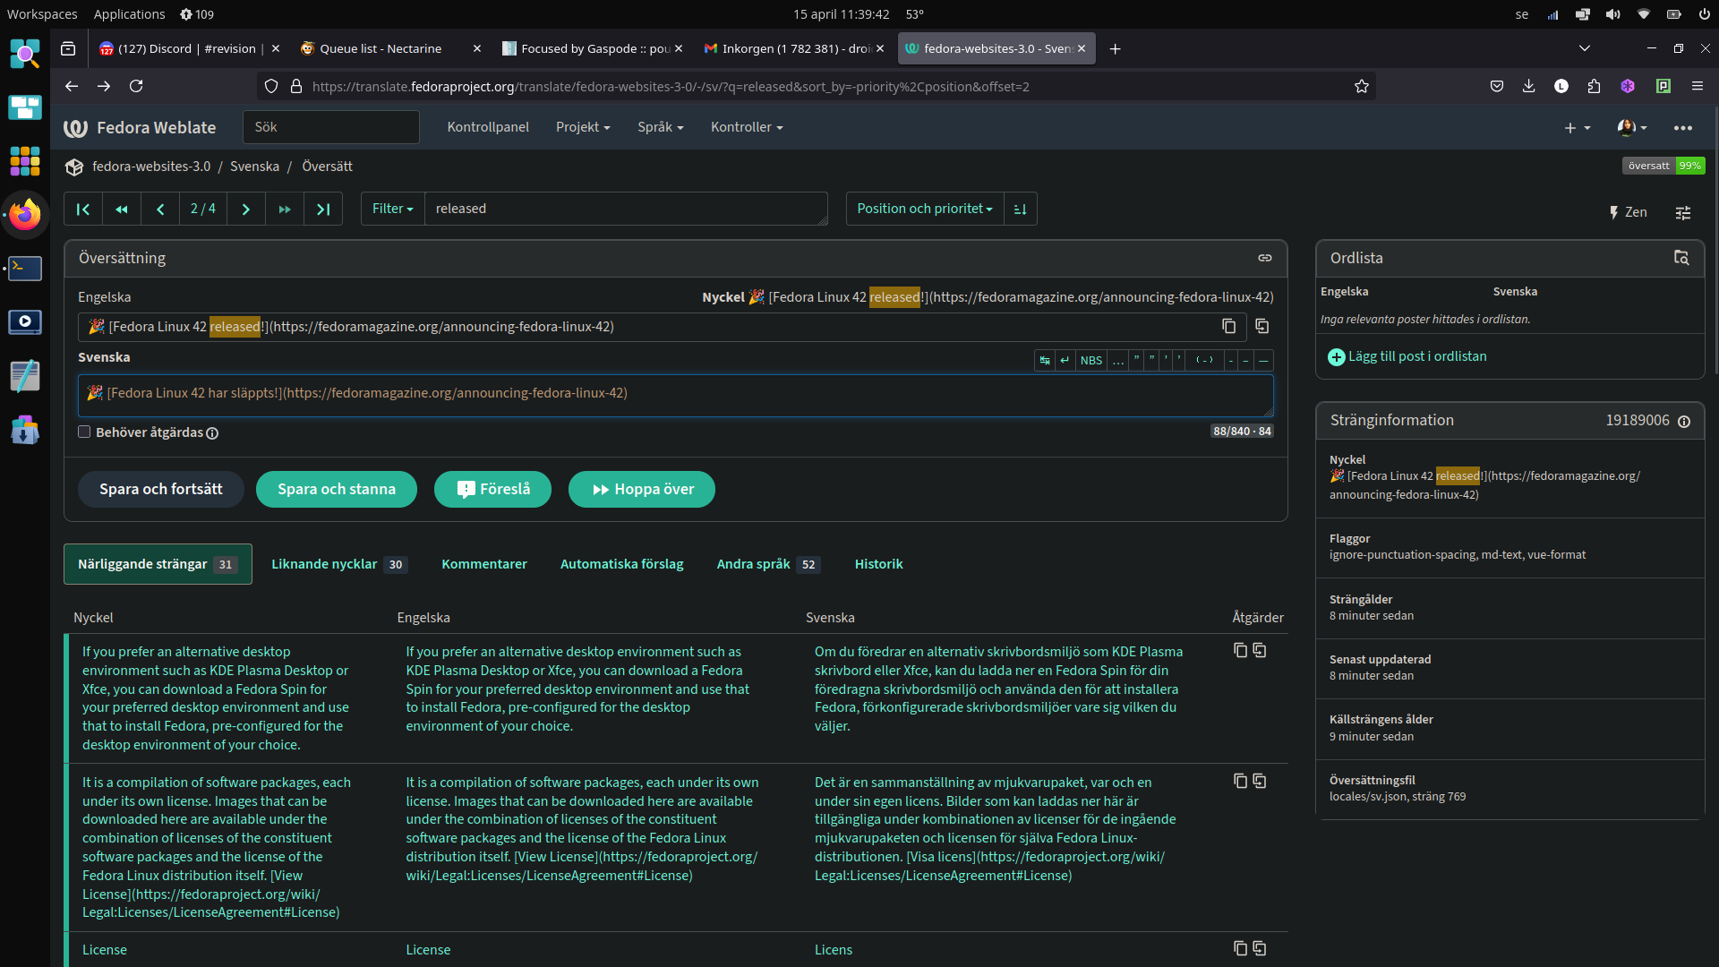The height and width of the screenshot is (967, 1719).
Task: Toggle sort order direction icon
Action: (1021, 209)
